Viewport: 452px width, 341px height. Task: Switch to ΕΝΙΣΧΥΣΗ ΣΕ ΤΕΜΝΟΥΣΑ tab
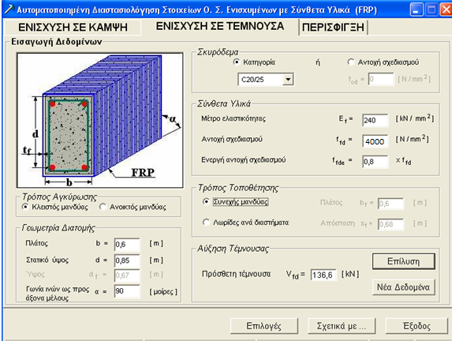[x=220, y=26]
